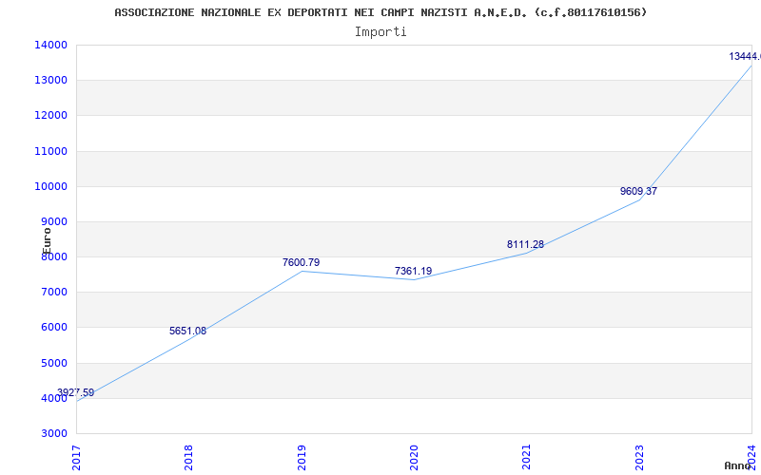Select the 8111.28 value label
This screenshot has height=475, width=761.
pyautogui.click(x=525, y=244)
